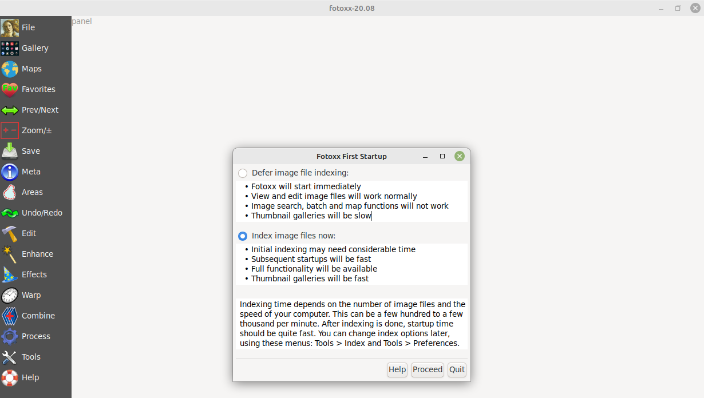The image size is (704, 398).
Task: Click the Quit button in dialog
Action: tap(457, 369)
